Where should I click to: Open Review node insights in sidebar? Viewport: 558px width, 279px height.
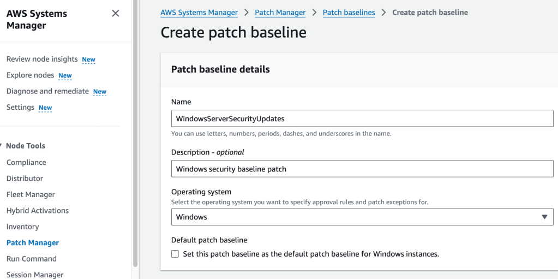pos(42,59)
